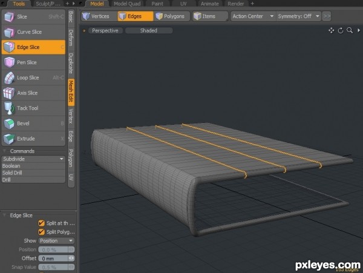Toggle the Split Polyg... checkbox
The image size is (363, 273).
tap(41, 232)
